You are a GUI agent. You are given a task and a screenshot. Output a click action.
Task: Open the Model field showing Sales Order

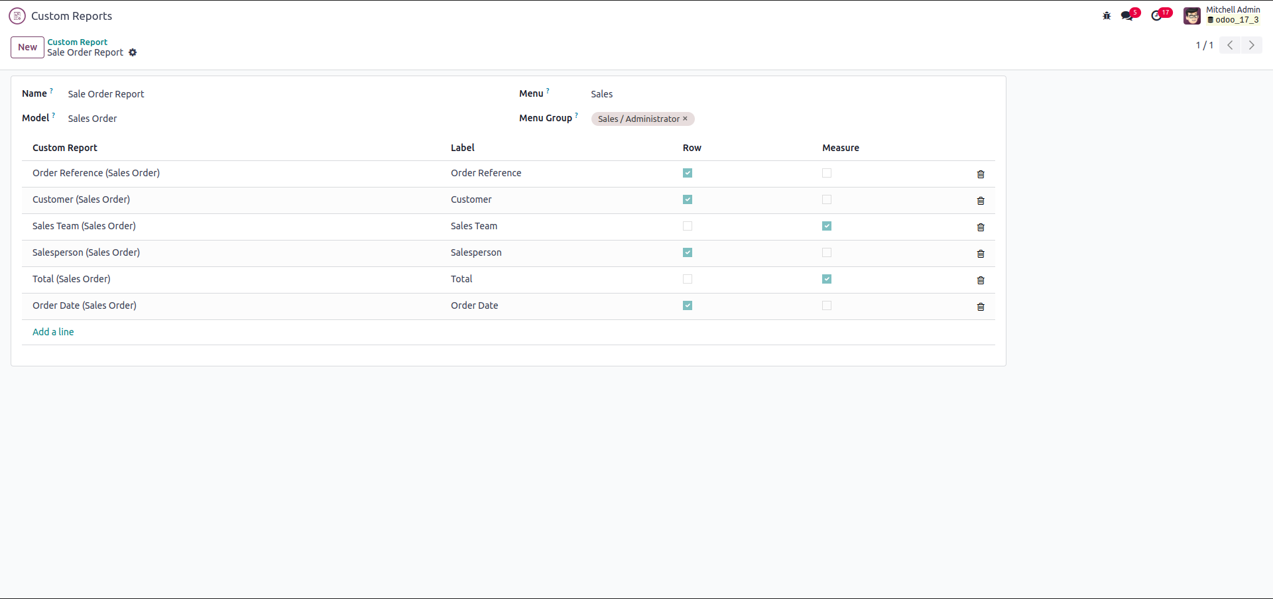pyautogui.click(x=199, y=119)
